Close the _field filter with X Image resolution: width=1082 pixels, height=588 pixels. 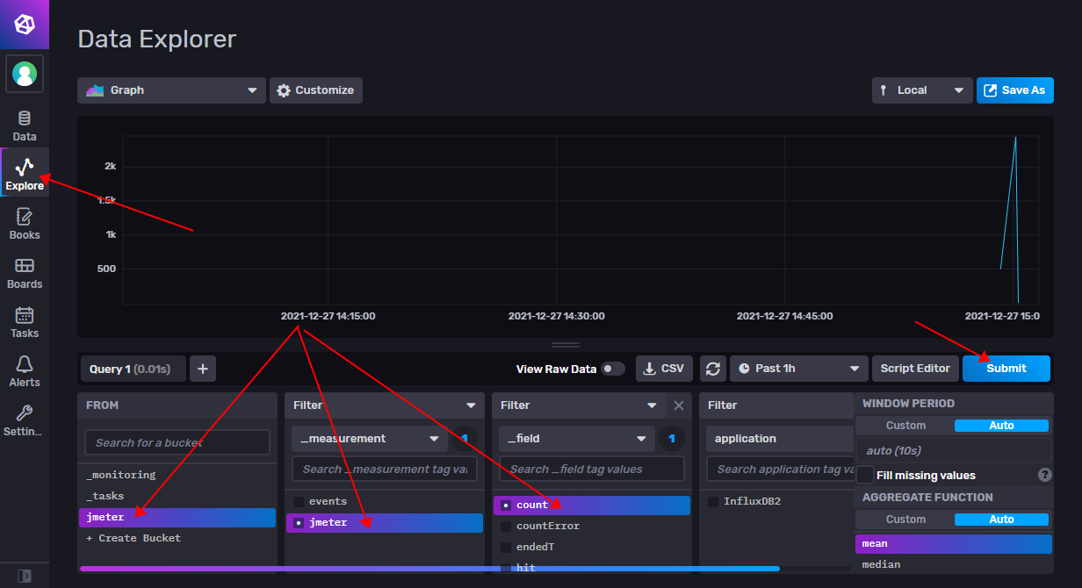tap(678, 405)
